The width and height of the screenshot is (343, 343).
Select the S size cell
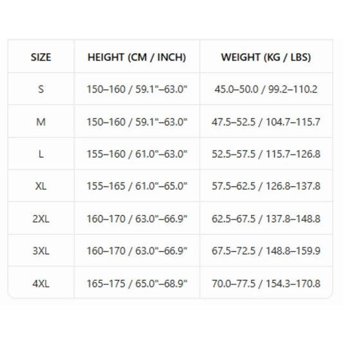pyautogui.click(x=41, y=89)
